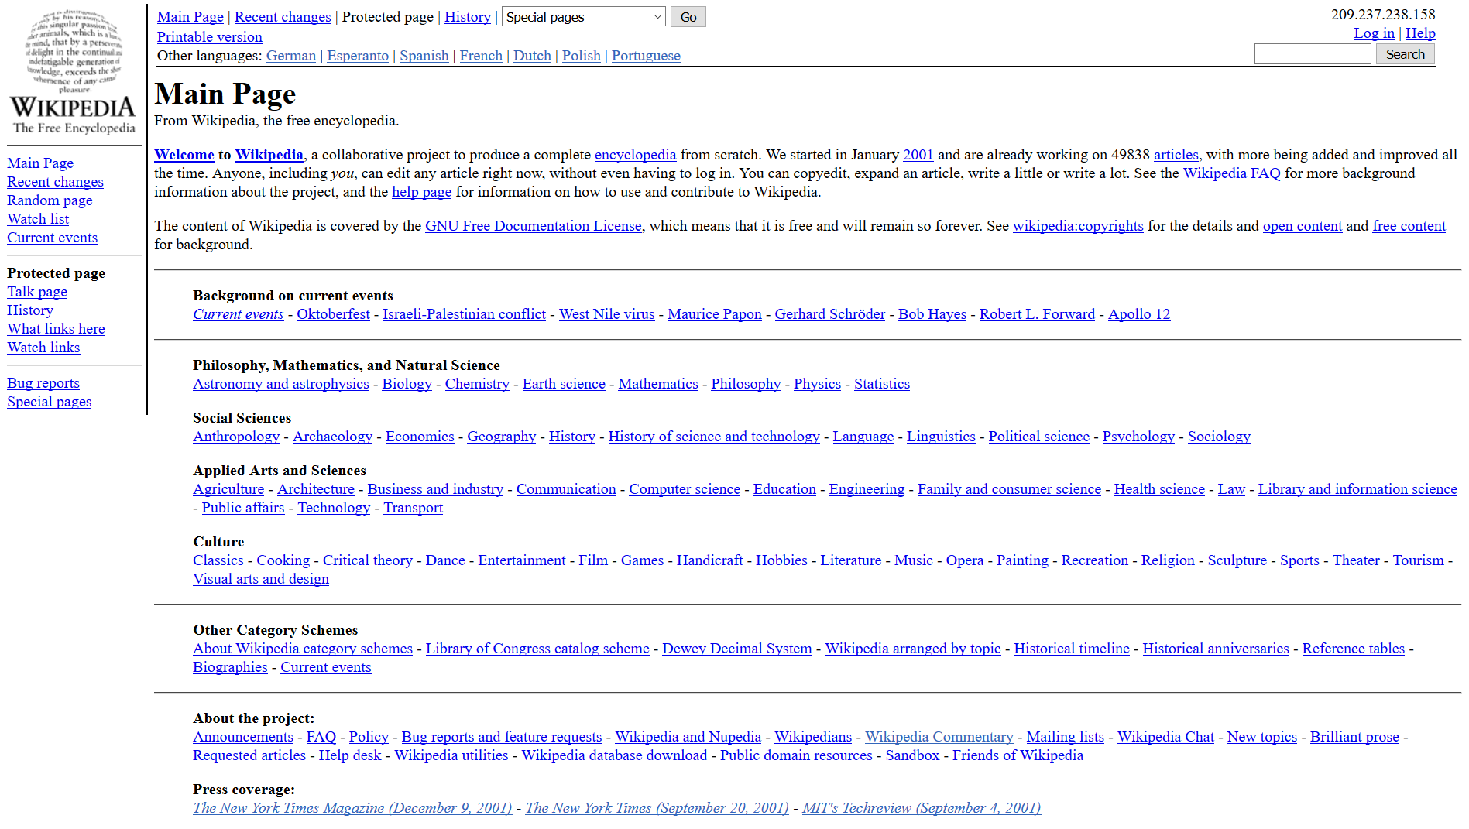
Task: Open the Wikipedia FAQ link in intro
Action: (x=1232, y=173)
